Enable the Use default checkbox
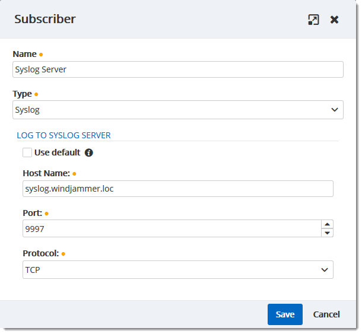The image size is (362, 334). coord(27,152)
